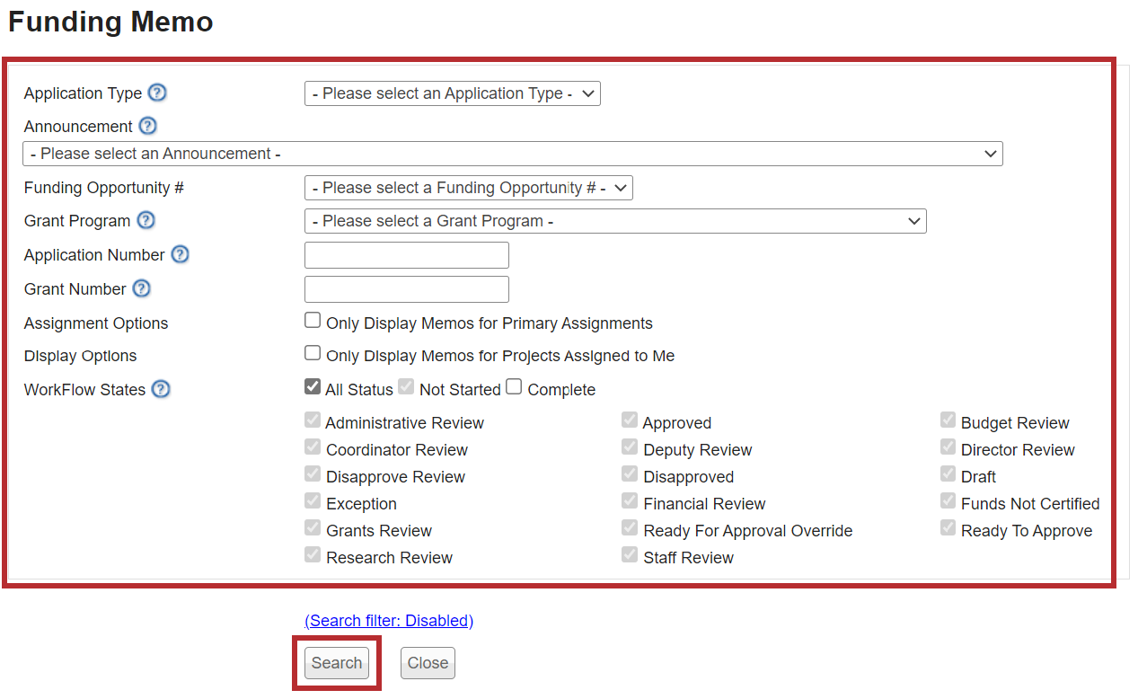Screen dimensions: 1138x699
Task: Open the Search filter: Disabled link
Action: tap(389, 621)
